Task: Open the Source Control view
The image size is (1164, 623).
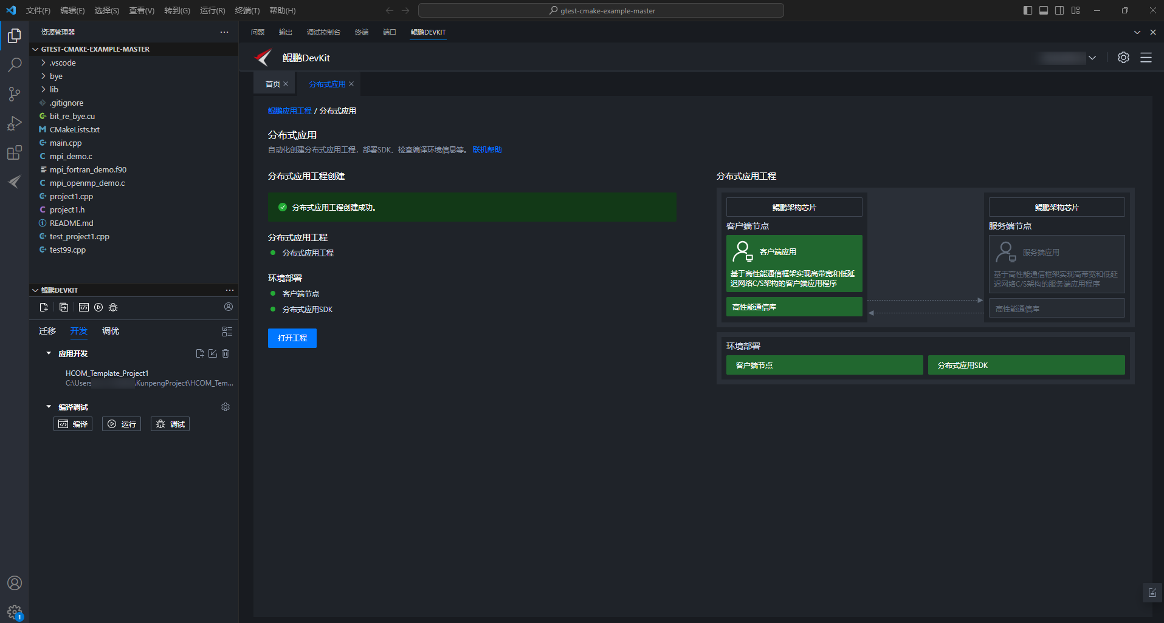Action: tap(15, 94)
